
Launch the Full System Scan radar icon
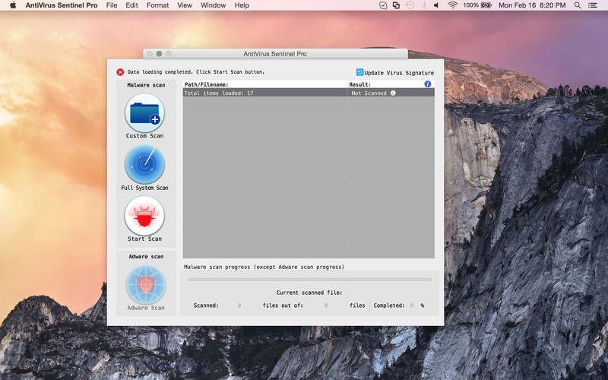(x=144, y=164)
